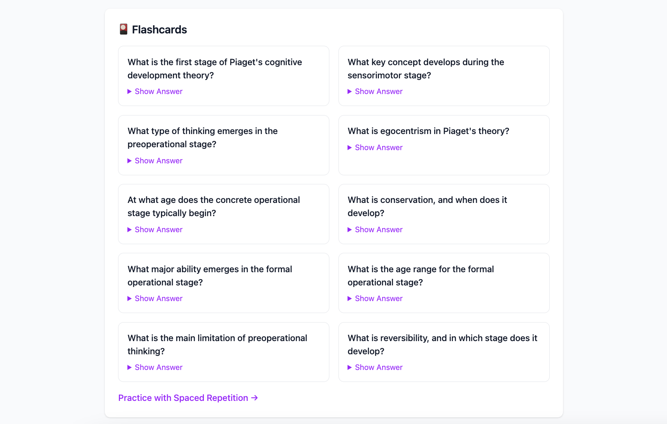The image size is (667, 424).
Task: Reveal answer about preoperational stage thinking type
Action: pyautogui.click(x=158, y=161)
